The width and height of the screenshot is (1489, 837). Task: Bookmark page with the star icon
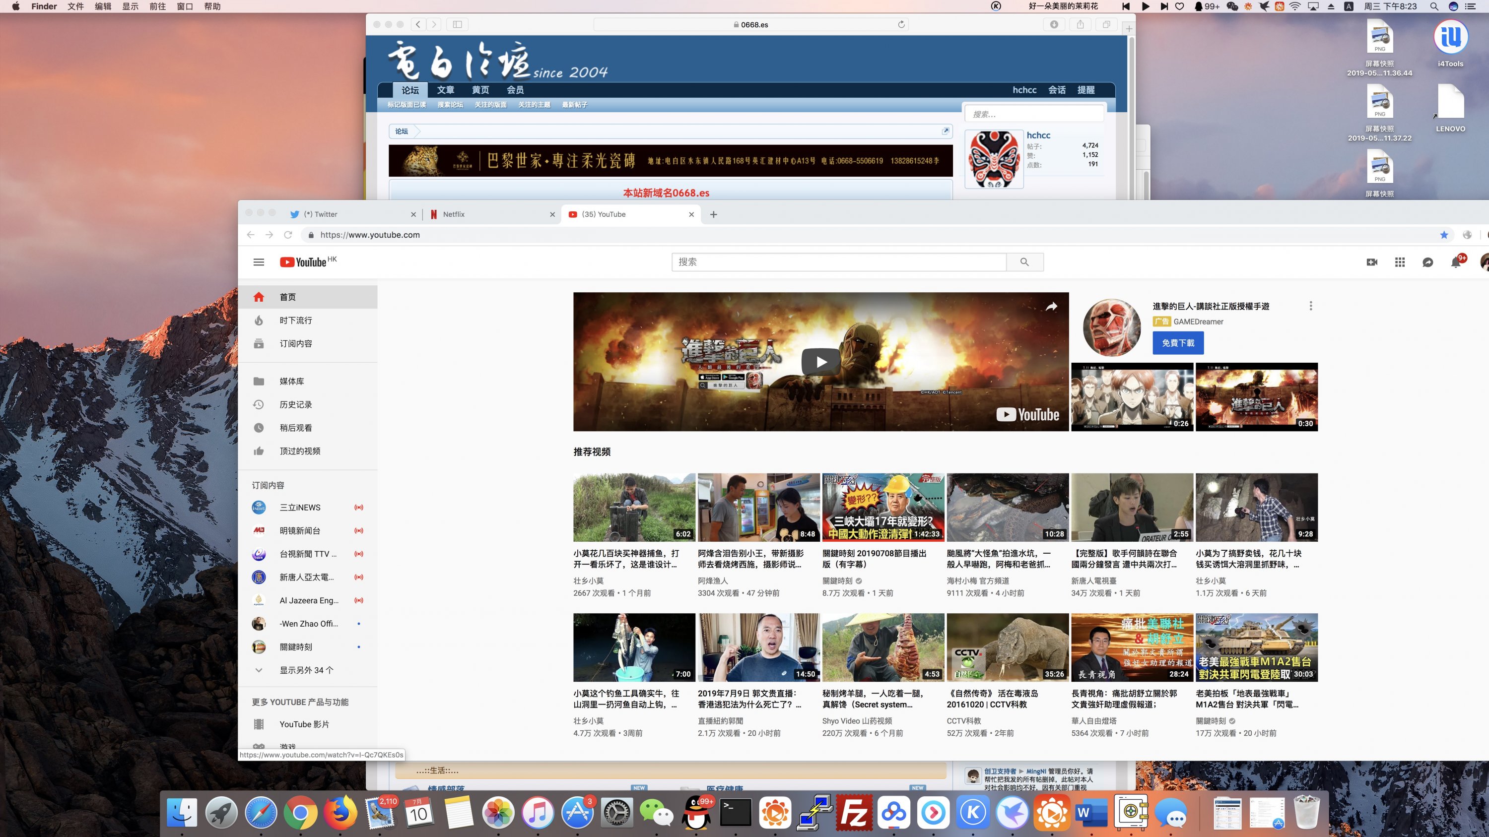coord(1444,235)
